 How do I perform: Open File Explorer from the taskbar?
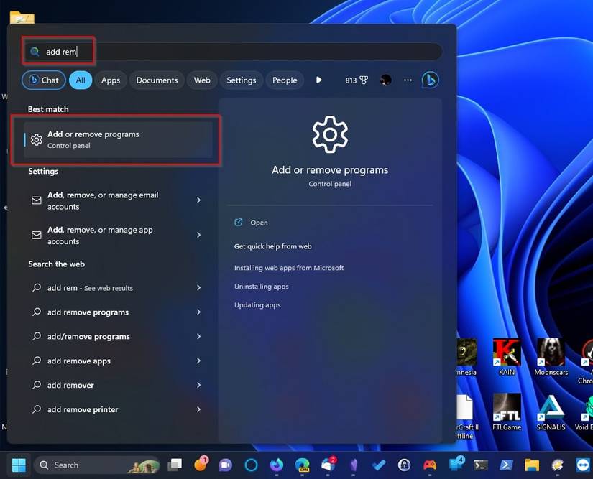(x=532, y=465)
